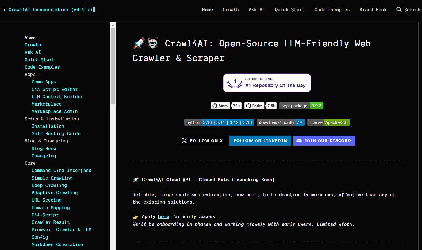Click the Blog & Changelog heading
The width and height of the screenshot is (422, 250).
(46, 141)
